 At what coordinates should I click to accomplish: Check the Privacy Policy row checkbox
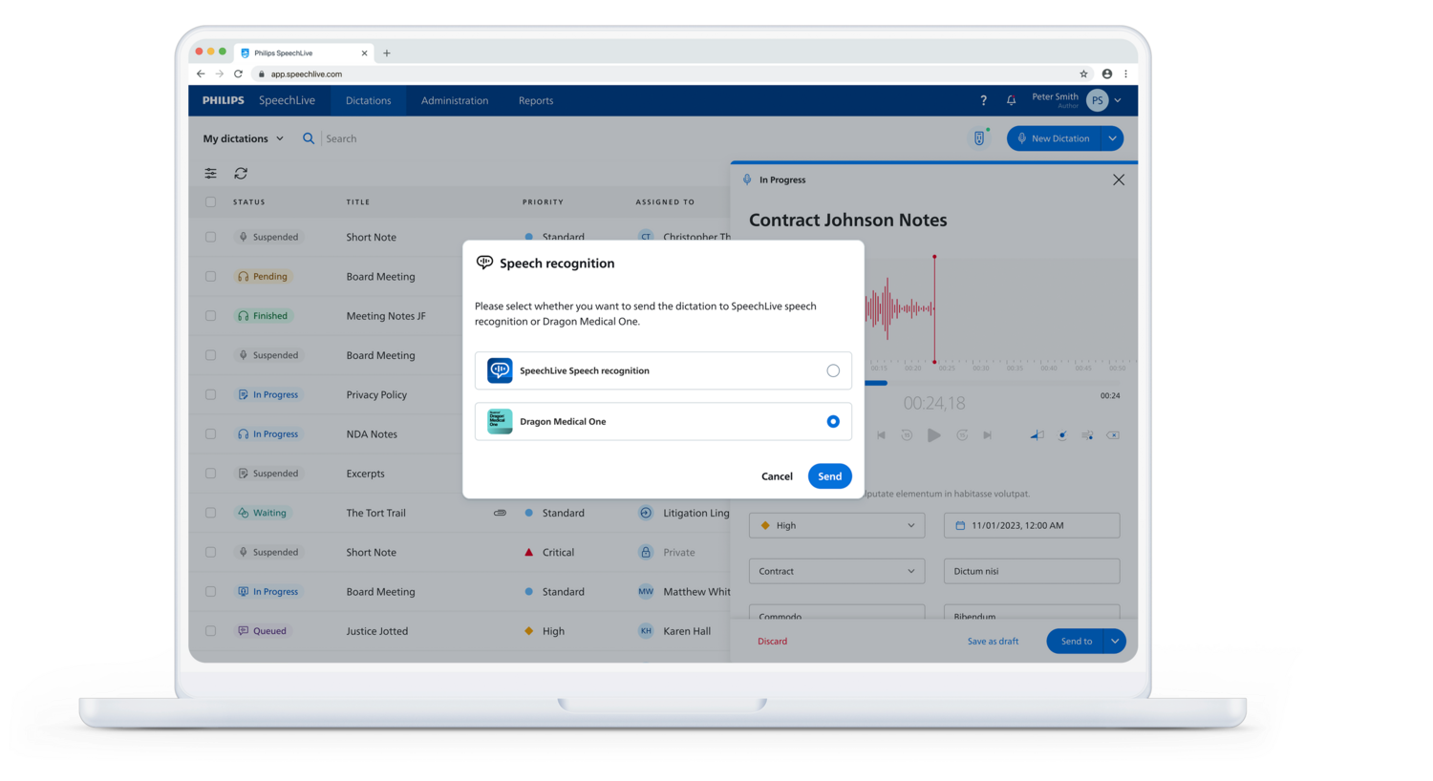(210, 394)
